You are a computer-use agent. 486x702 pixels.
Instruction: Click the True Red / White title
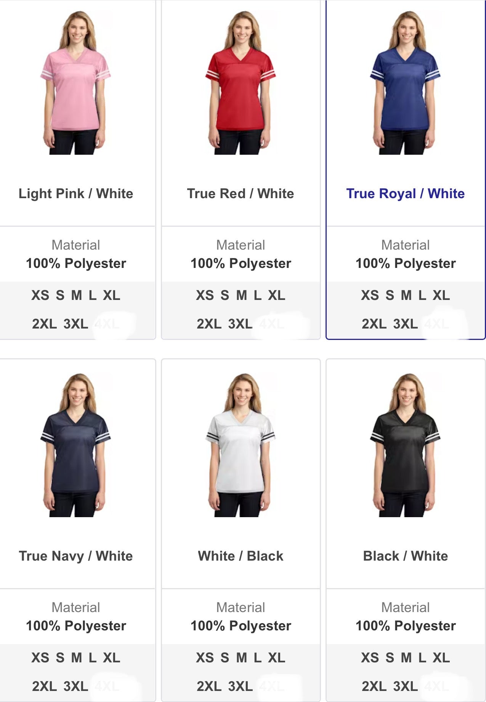point(241,194)
